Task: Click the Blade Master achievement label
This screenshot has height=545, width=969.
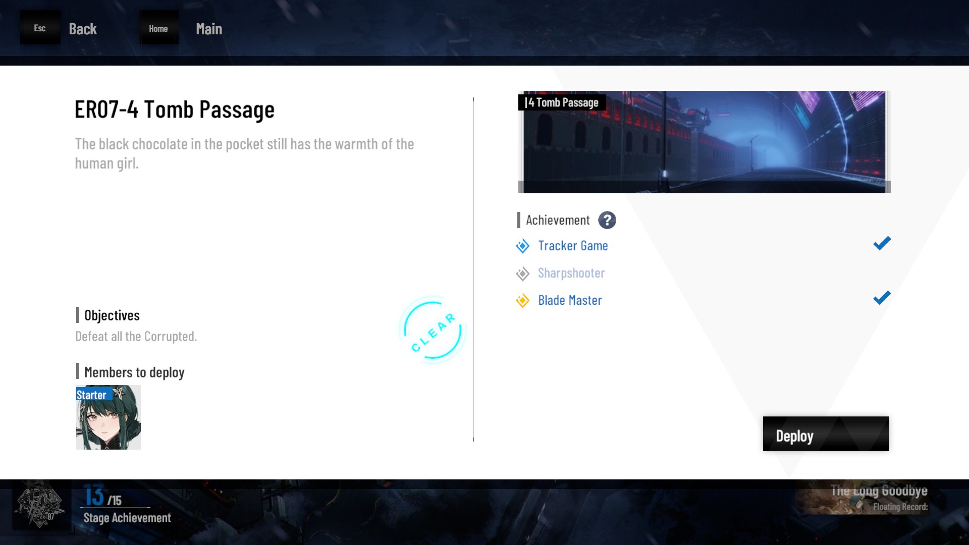Action: [x=570, y=300]
